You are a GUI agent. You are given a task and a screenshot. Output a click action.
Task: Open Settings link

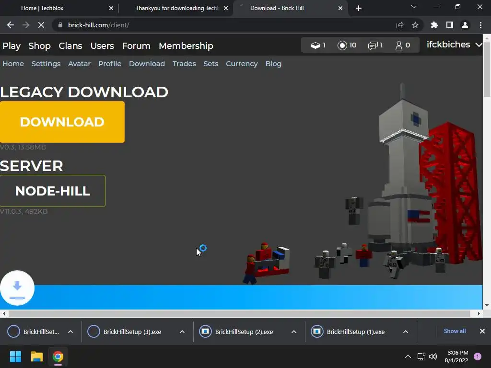coord(46,64)
